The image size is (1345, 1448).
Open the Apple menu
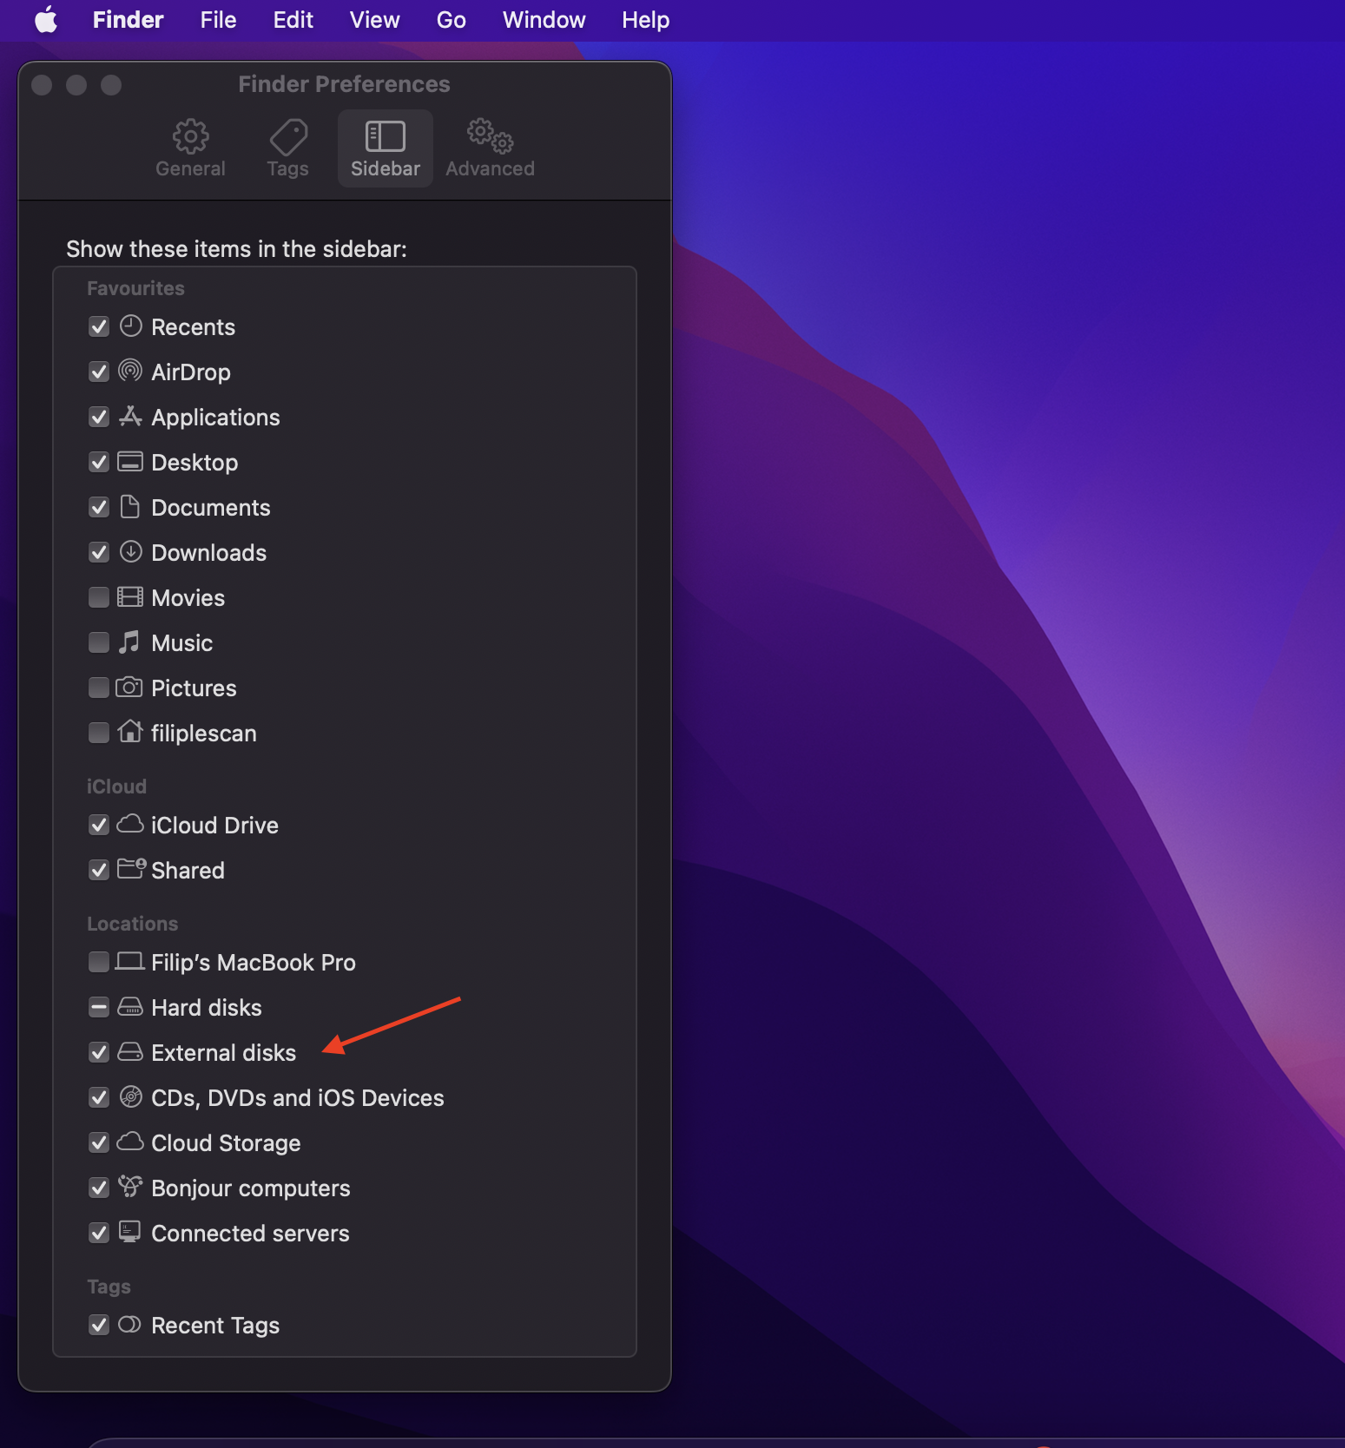coord(46,19)
